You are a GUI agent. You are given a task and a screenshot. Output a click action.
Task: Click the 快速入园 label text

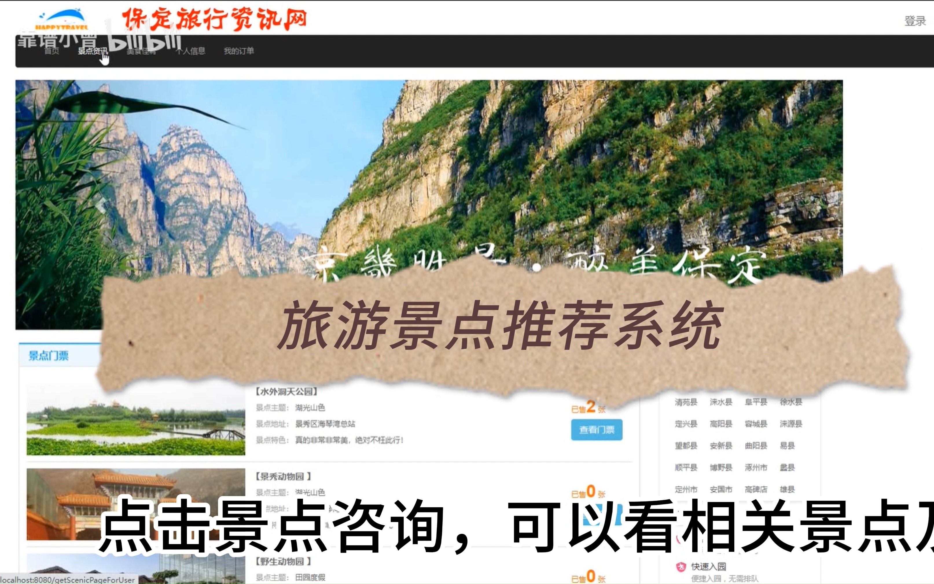(x=709, y=567)
